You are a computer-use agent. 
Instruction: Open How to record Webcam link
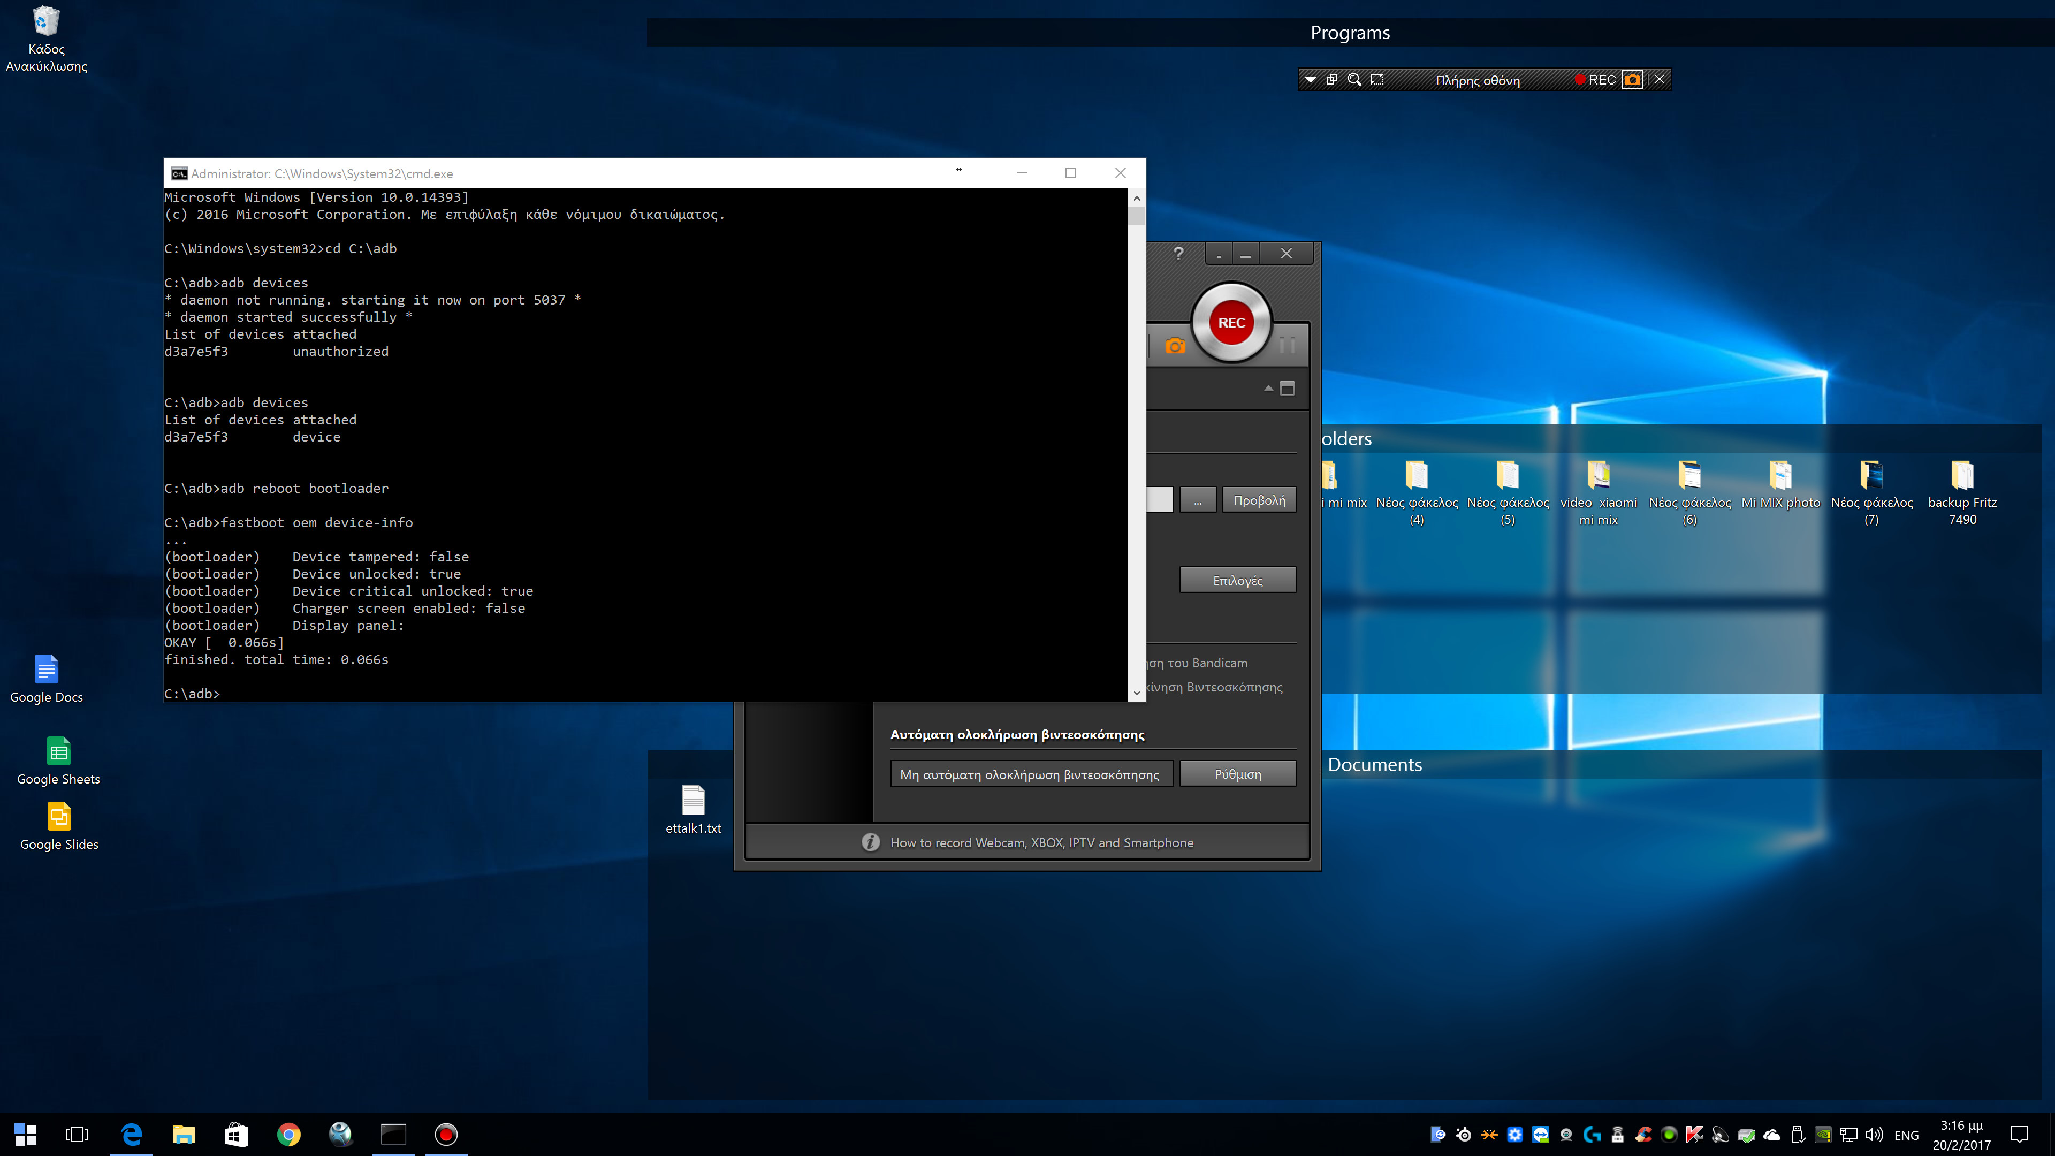(1041, 842)
